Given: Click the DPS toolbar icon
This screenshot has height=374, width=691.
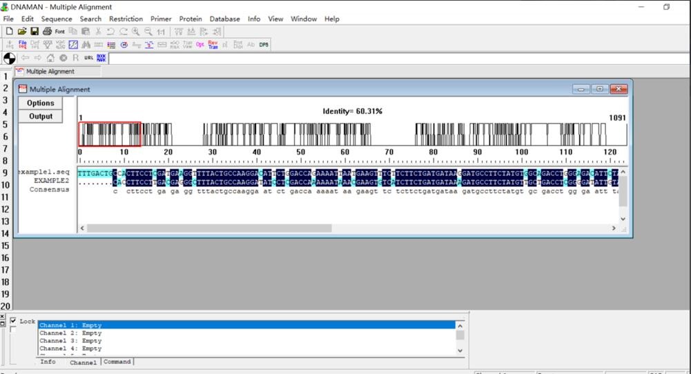Looking at the screenshot, I should [264, 45].
